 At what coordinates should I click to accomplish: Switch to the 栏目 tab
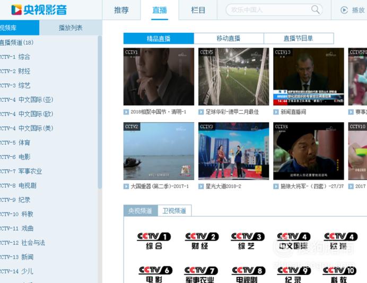click(x=198, y=10)
